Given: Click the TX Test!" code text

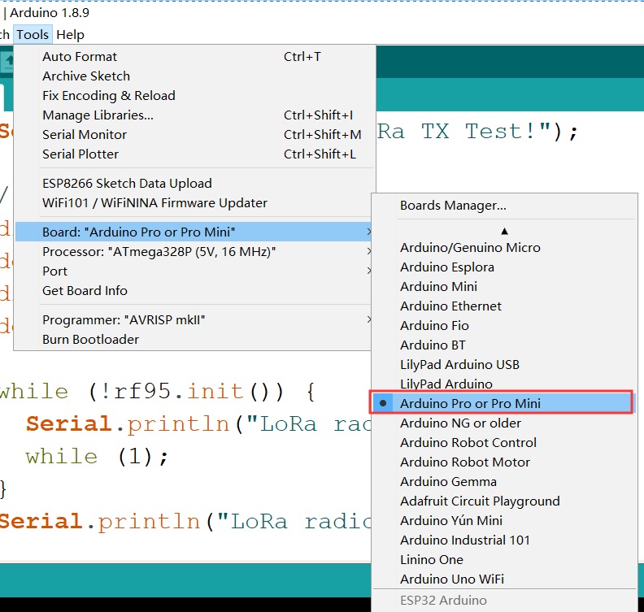Looking at the screenshot, I should (x=487, y=132).
